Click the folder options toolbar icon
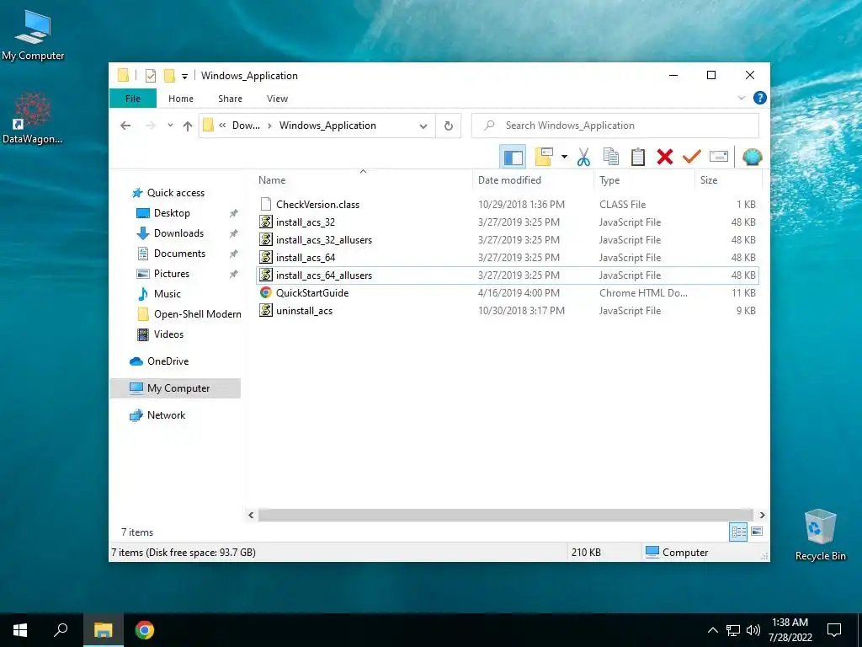The width and height of the screenshot is (862, 647). [544, 157]
